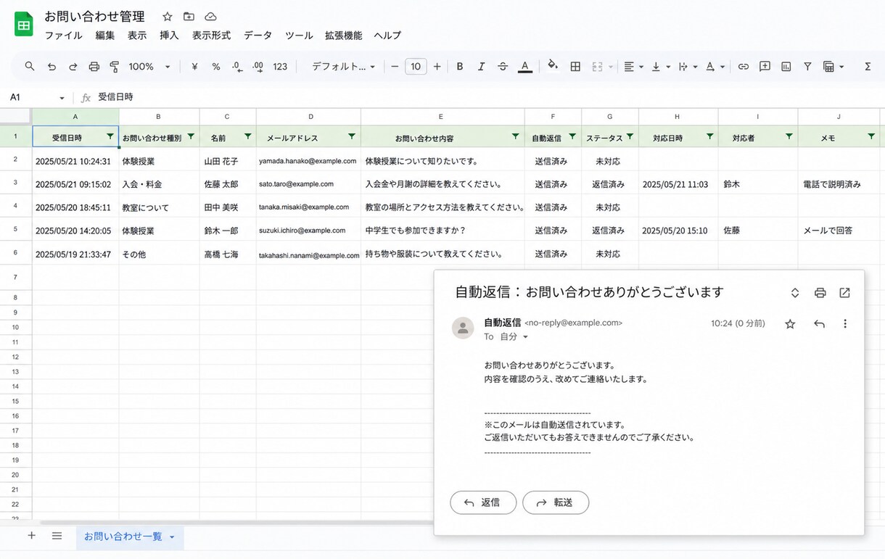Viewport: 885px width, 559px height.
Task: Open the text color picker
Action: point(525,66)
